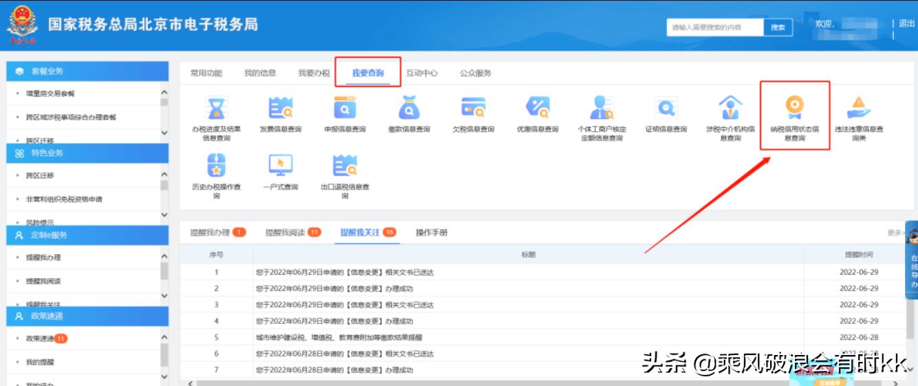Open 缴款信息查询 money bag icon
The image size is (918, 386).
[409, 107]
